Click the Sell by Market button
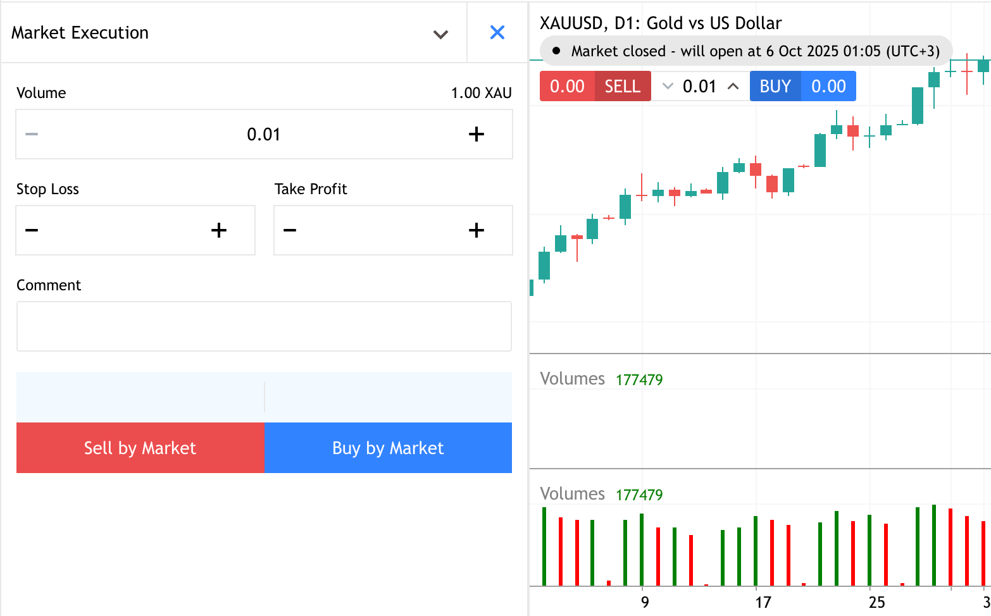 click(x=140, y=448)
